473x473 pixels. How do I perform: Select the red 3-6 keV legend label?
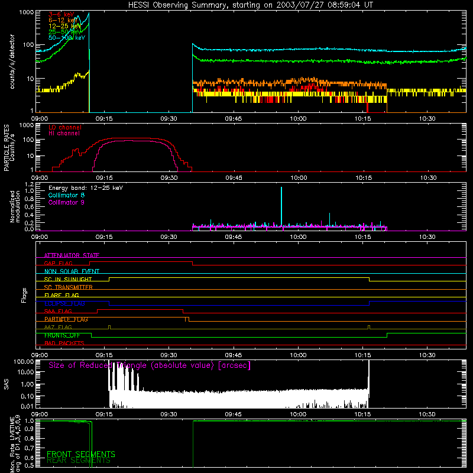pos(61,14)
